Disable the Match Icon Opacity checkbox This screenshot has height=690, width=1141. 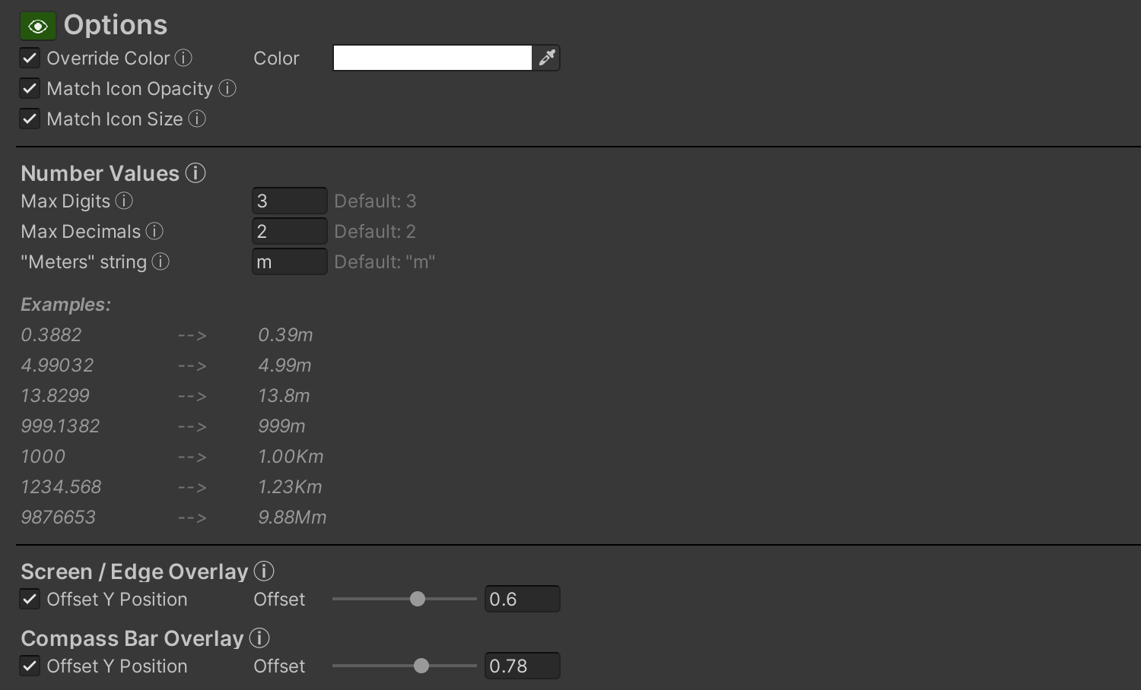[30, 88]
